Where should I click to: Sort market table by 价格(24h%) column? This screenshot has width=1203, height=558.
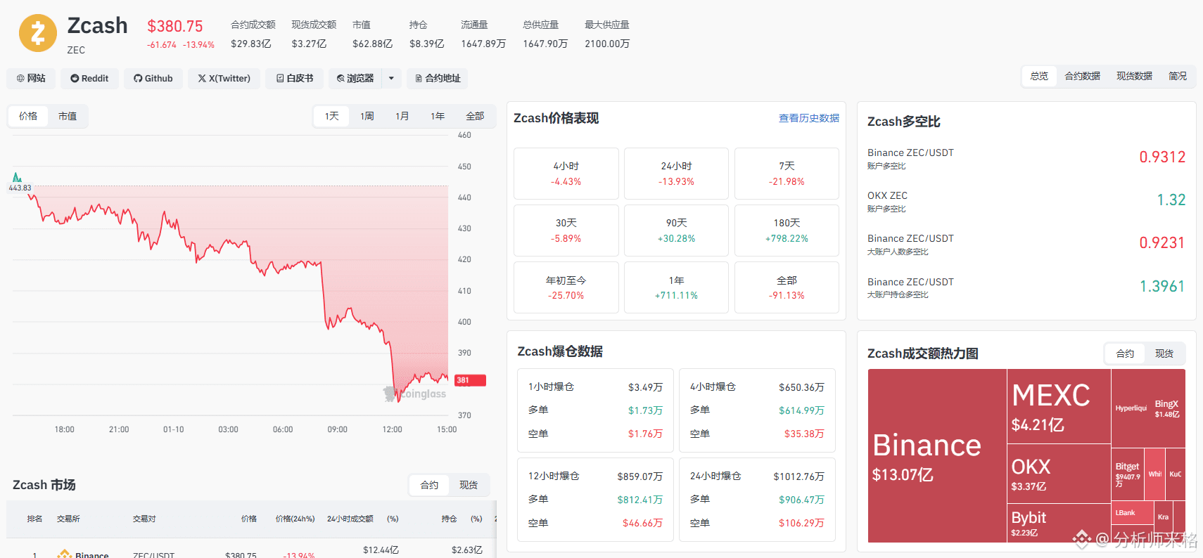(295, 519)
